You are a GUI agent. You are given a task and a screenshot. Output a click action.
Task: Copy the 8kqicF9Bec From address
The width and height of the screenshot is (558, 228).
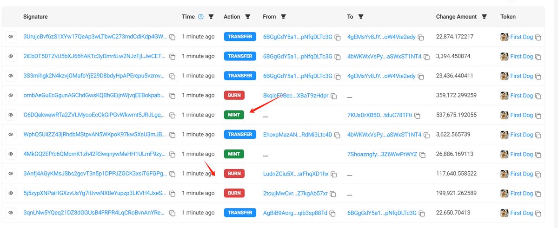[x=333, y=96]
